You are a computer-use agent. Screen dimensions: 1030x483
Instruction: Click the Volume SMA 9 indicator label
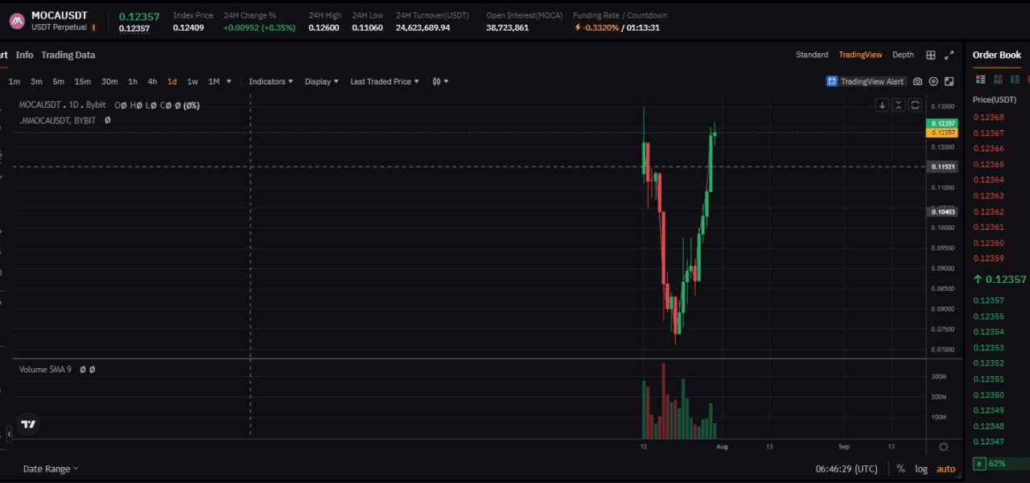[x=45, y=370]
